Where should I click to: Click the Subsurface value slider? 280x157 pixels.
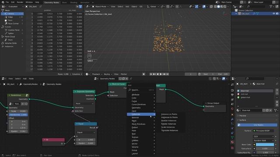265,148
